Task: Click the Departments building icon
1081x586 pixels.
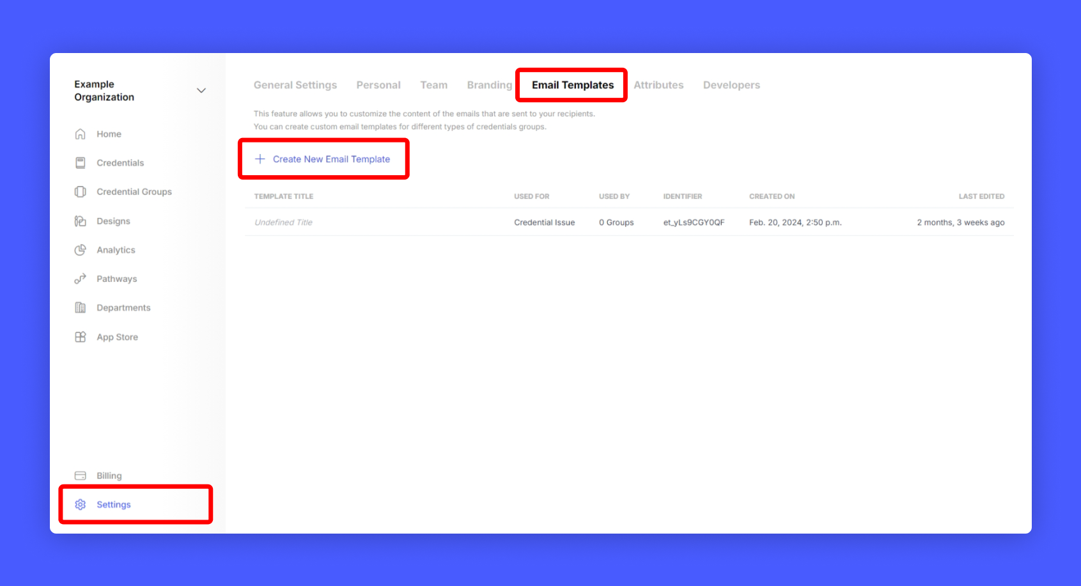Action: (81, 308)
